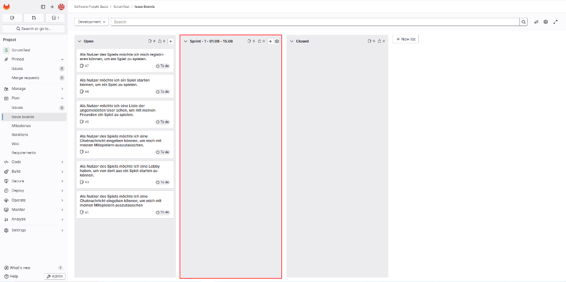Open board settings gear in toolbar

tap(545, 22)
